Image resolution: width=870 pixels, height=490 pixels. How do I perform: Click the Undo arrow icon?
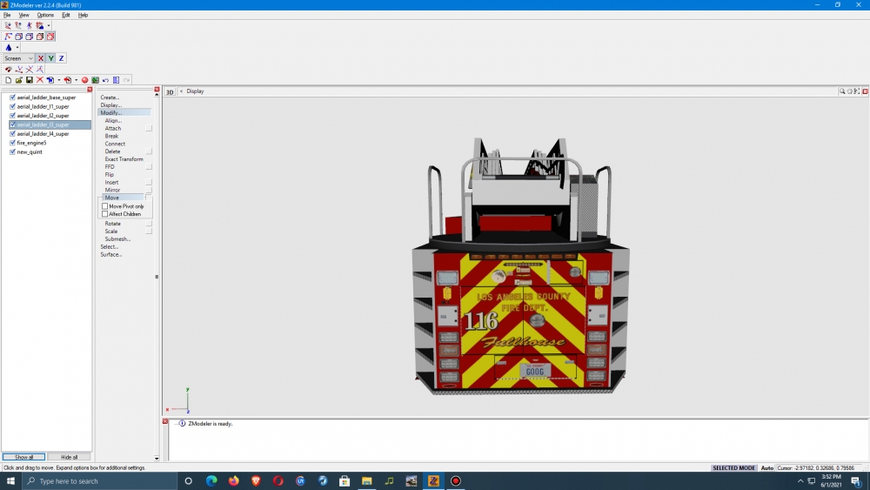105,80
